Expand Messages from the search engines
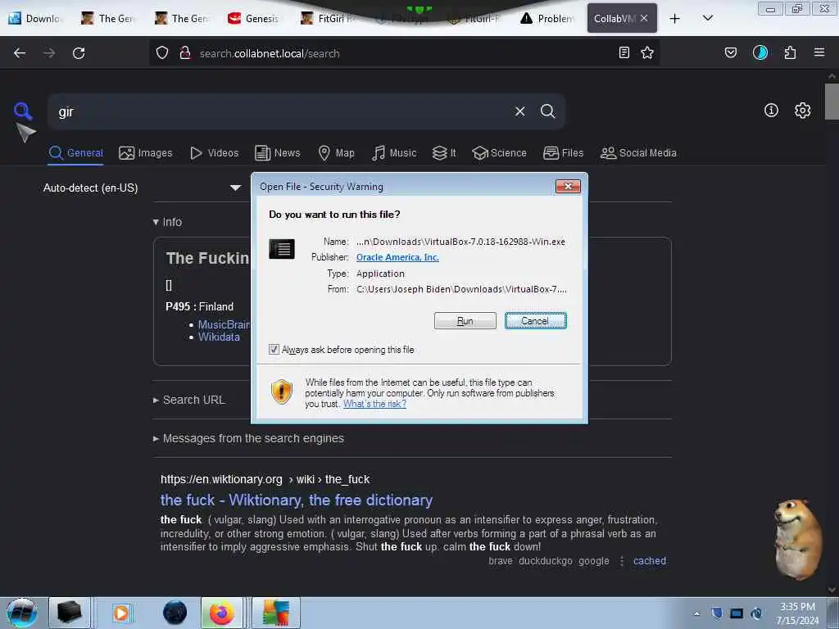Screen dimensions: 839x629 pos(248,439)
